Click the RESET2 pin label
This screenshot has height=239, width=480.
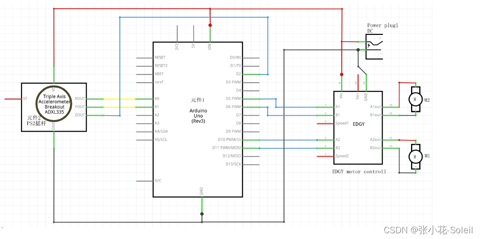(162, 65)
